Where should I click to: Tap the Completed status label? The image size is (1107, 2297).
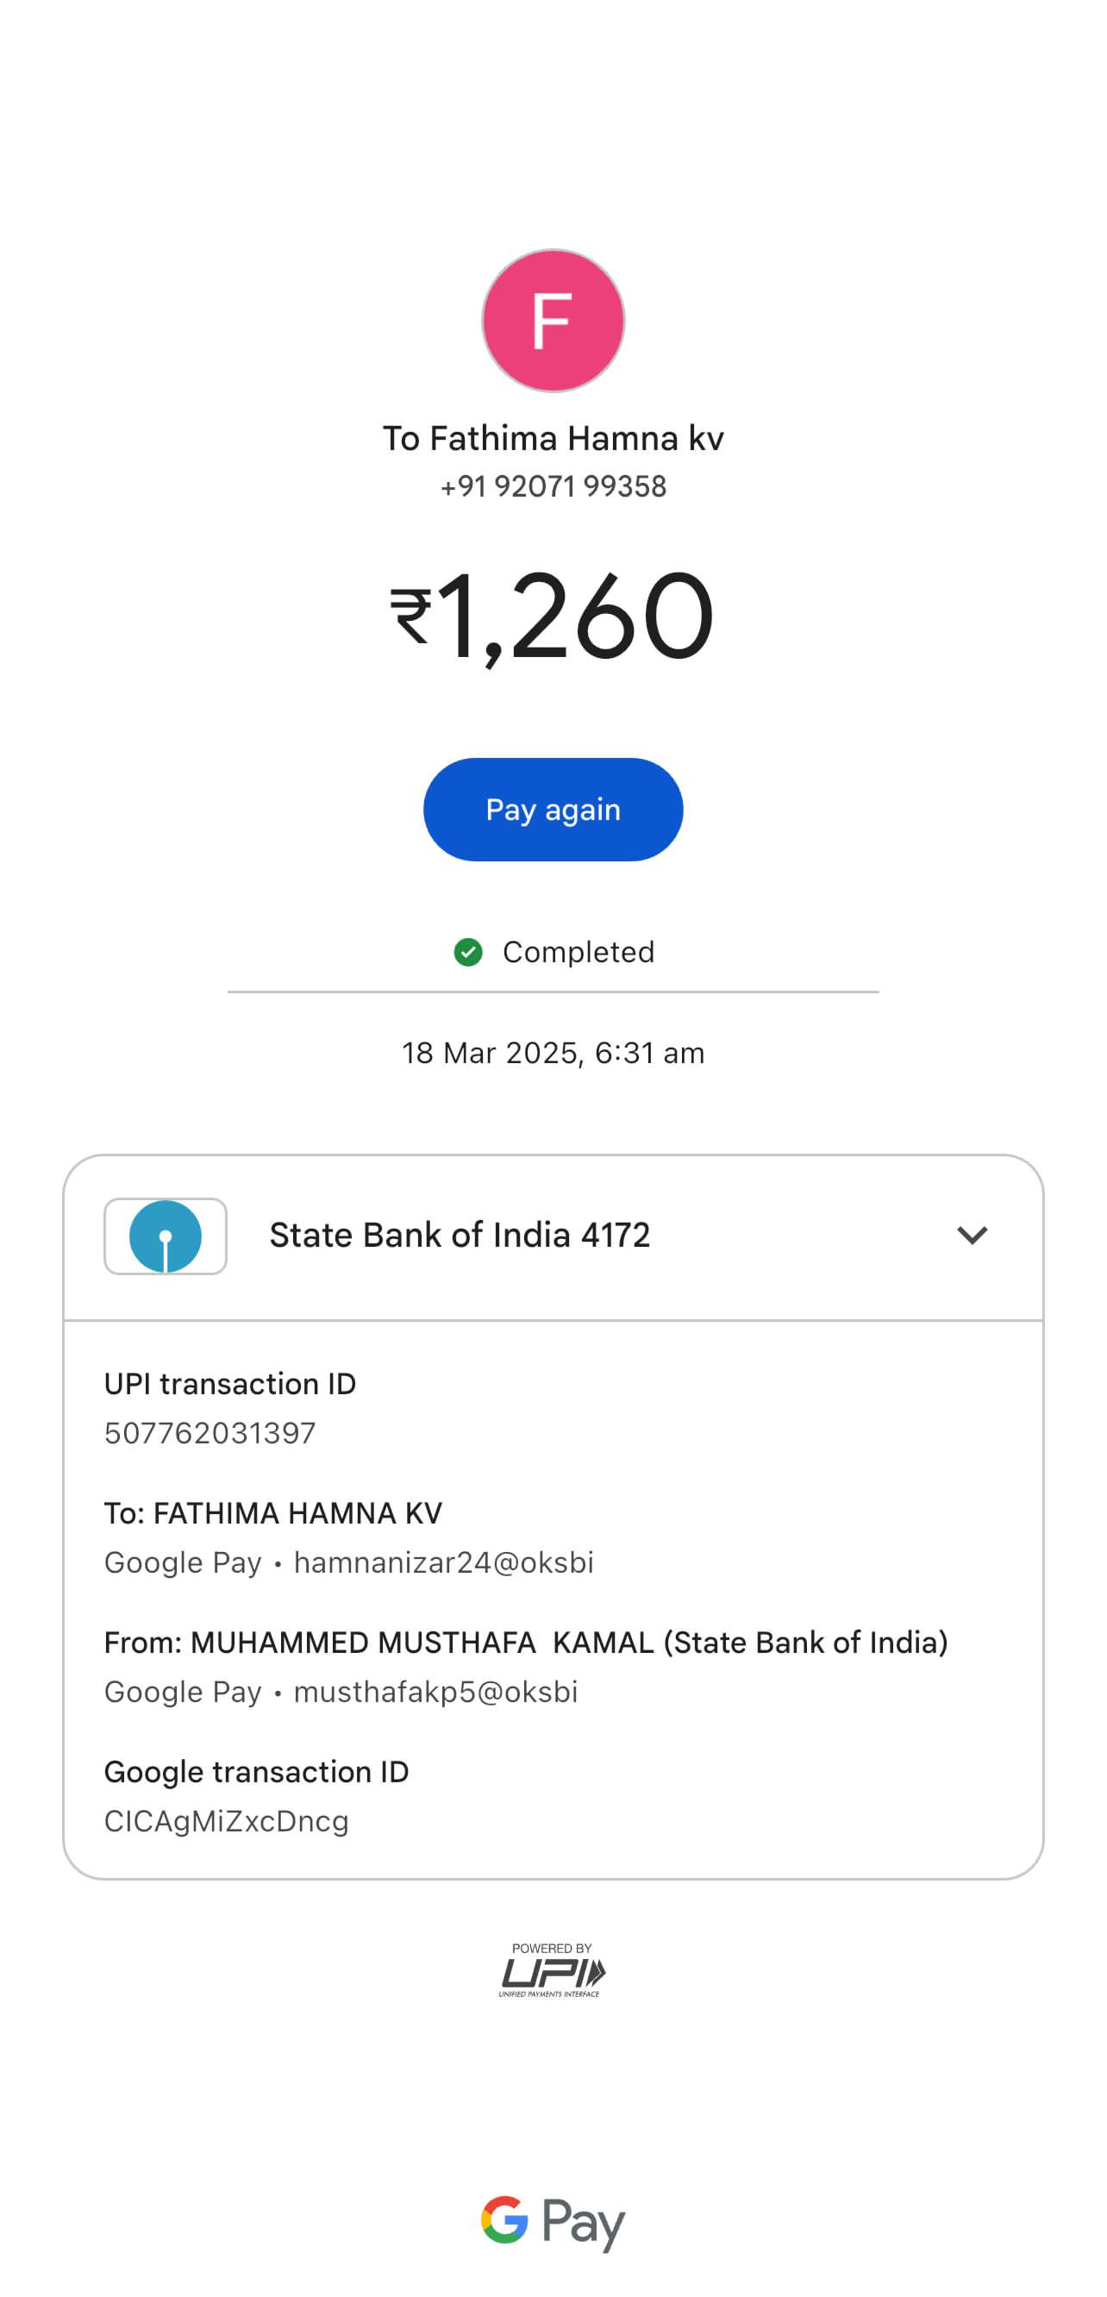(x=578, y=952)
